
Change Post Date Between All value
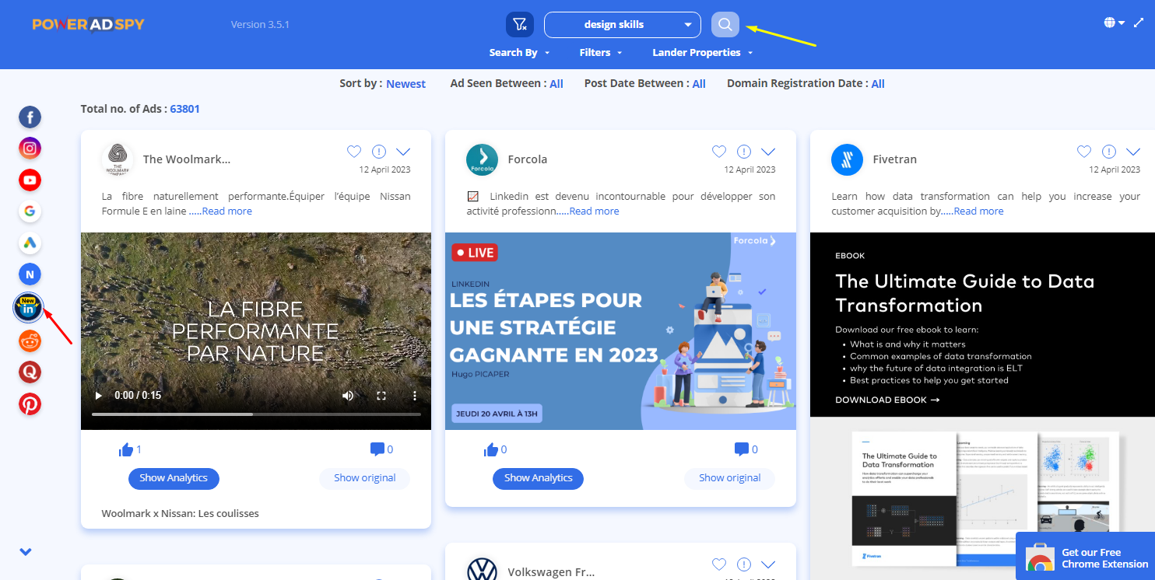(699, 84)
